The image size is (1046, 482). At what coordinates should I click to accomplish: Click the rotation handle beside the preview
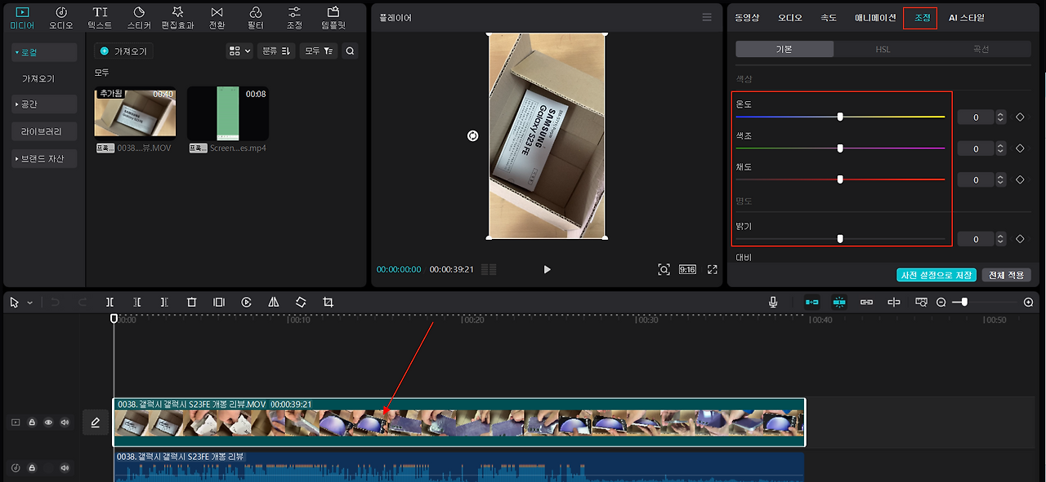[x=472, y=135]
